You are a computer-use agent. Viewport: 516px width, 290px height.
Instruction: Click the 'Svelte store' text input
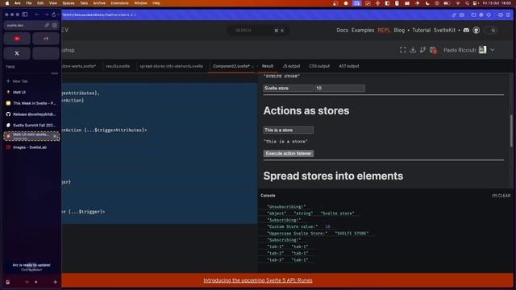(x=289, y=88)
